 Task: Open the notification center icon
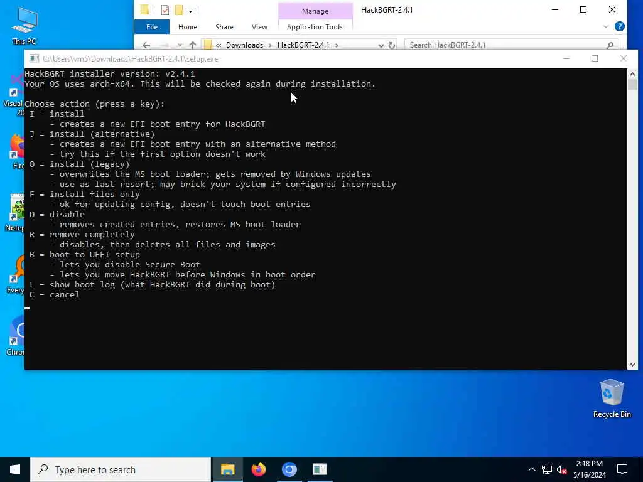click(622, 469)
